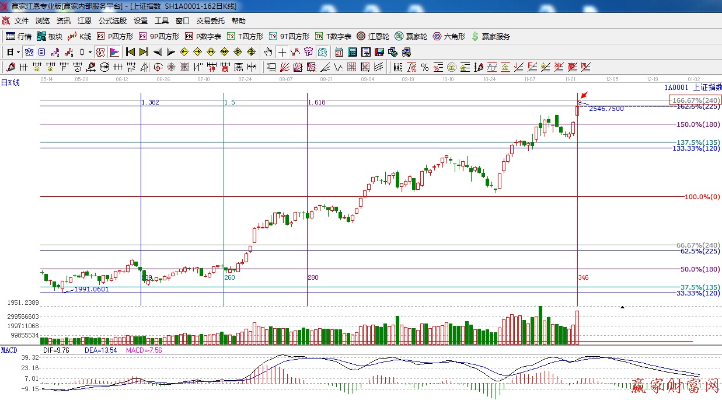Screen dimensions: 722x400
Task: Jump to first bar with skip-back arrow
Action: (x=130, y=52)
